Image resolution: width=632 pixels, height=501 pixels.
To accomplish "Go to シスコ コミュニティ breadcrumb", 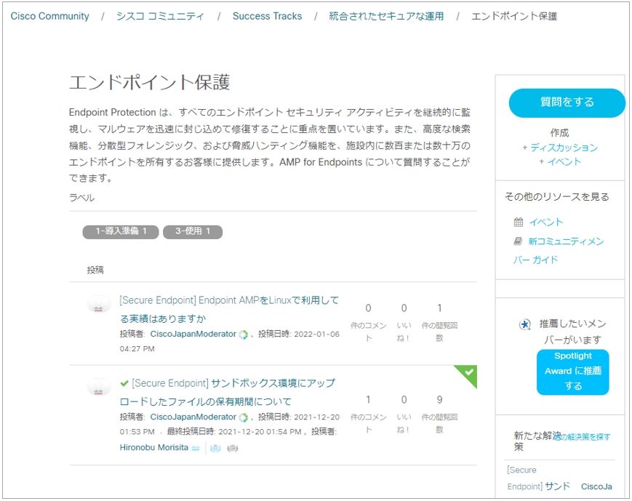I will click(x=160, y=16).
